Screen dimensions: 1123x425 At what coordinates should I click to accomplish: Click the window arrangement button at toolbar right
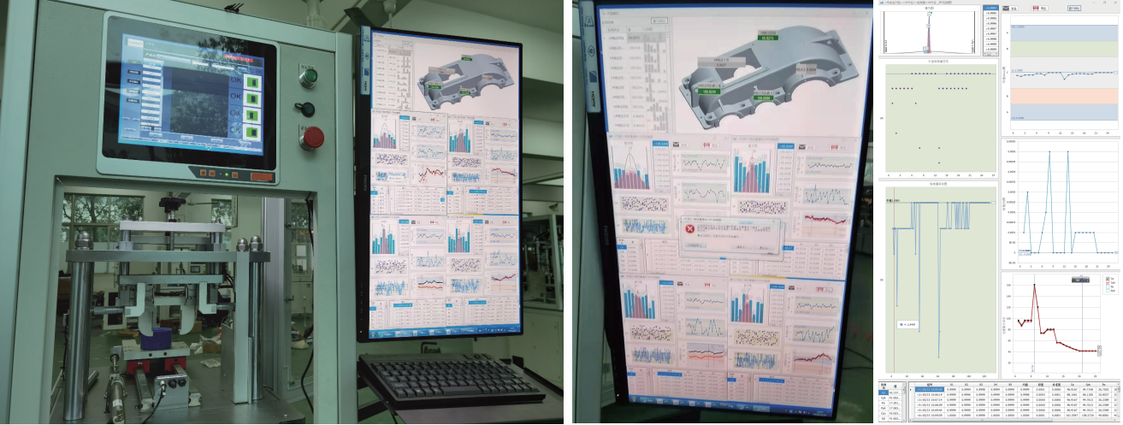[1074, 9]
